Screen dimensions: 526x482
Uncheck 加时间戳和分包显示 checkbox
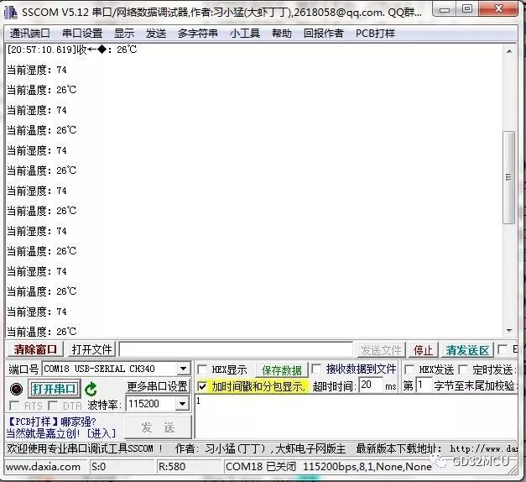pyautogui.click(x=202, y=386)
